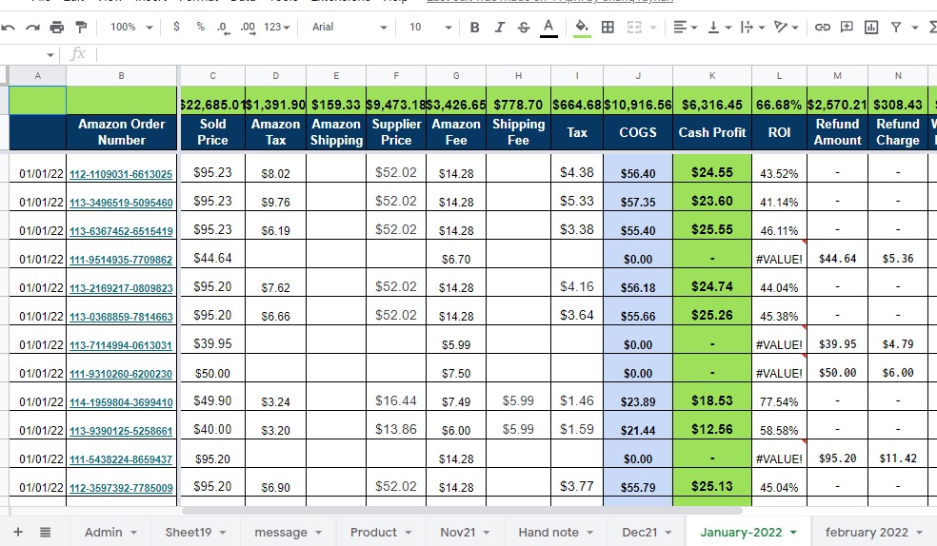
Task: Open the fill color picker
Action: tap(582, 28)
